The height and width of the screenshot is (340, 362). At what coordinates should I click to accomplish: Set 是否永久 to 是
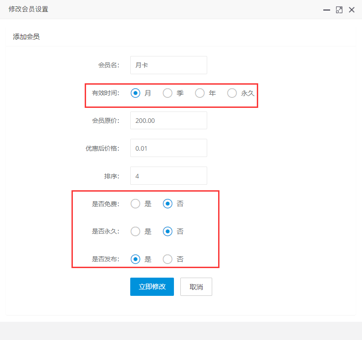tap(135, 231)
